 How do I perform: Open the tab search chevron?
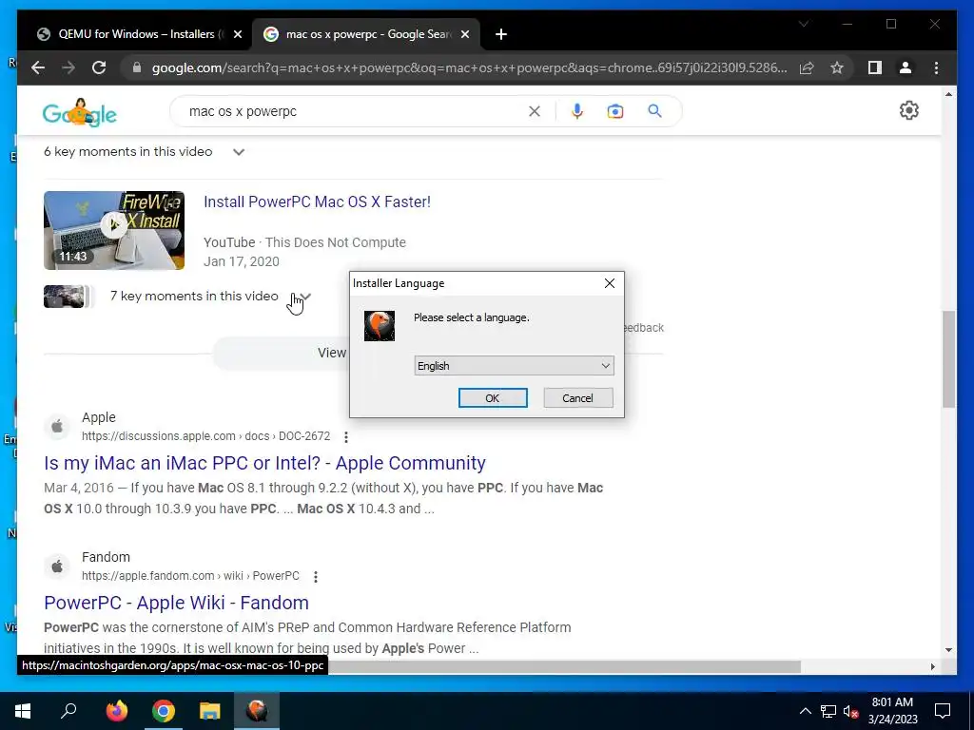pyautogui.click(x=803, y=24)
